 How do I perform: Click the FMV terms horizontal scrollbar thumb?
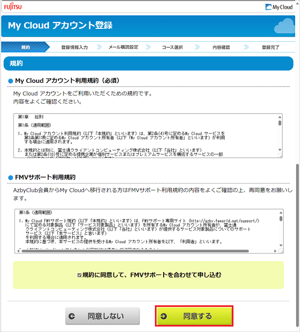[x=135, y=251]
